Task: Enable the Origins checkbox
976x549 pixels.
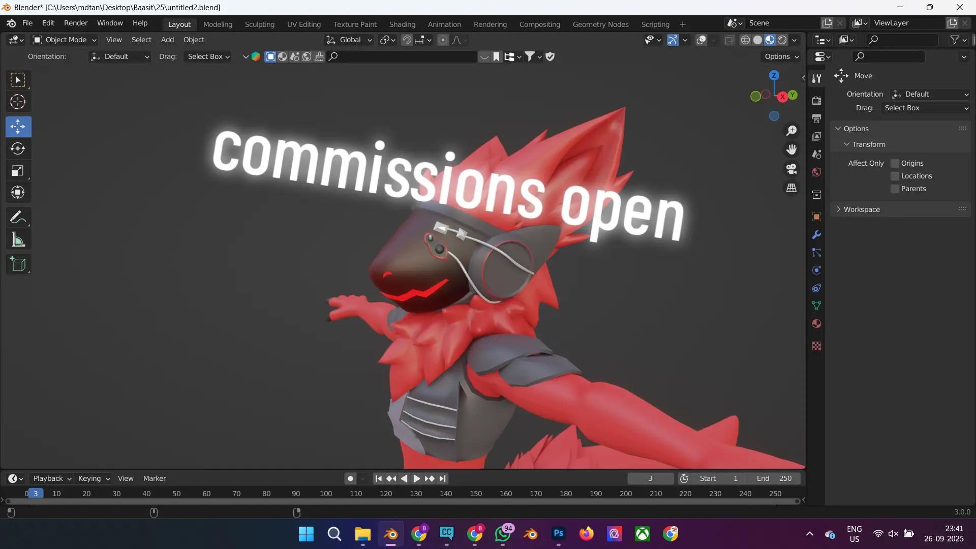Action: [x=895, y=163]
